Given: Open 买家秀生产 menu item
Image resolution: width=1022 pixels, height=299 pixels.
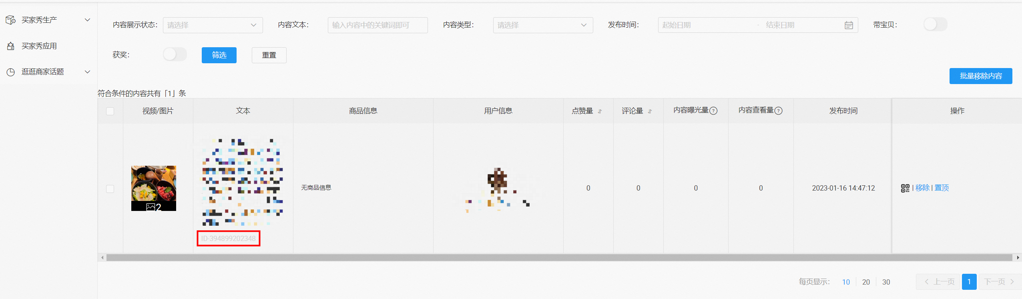Looking at the screenshot, I should tap(39, 20).
